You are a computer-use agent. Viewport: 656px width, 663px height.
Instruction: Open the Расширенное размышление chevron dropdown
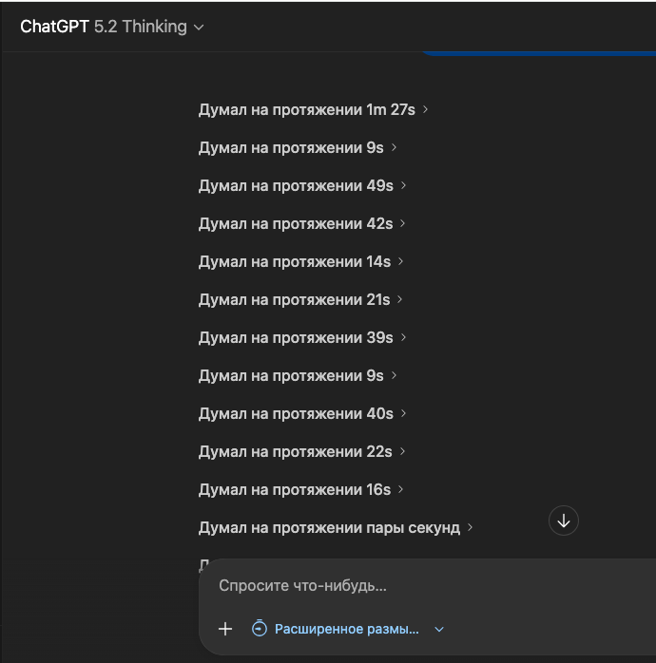(439, 629)
